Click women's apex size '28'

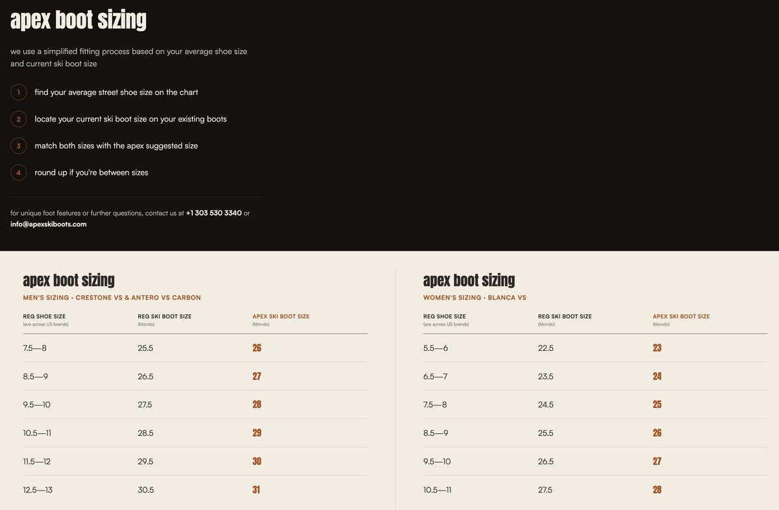(x=658, y=490)
